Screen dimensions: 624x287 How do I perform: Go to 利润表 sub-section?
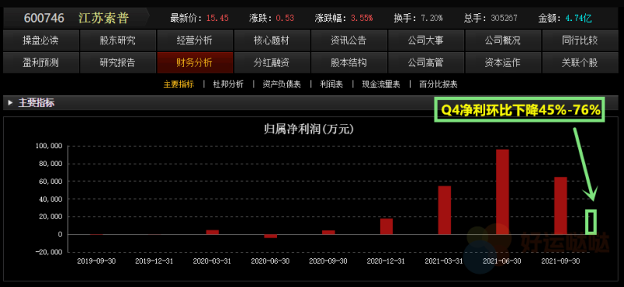pyautogui.click(x=331, y=84)
